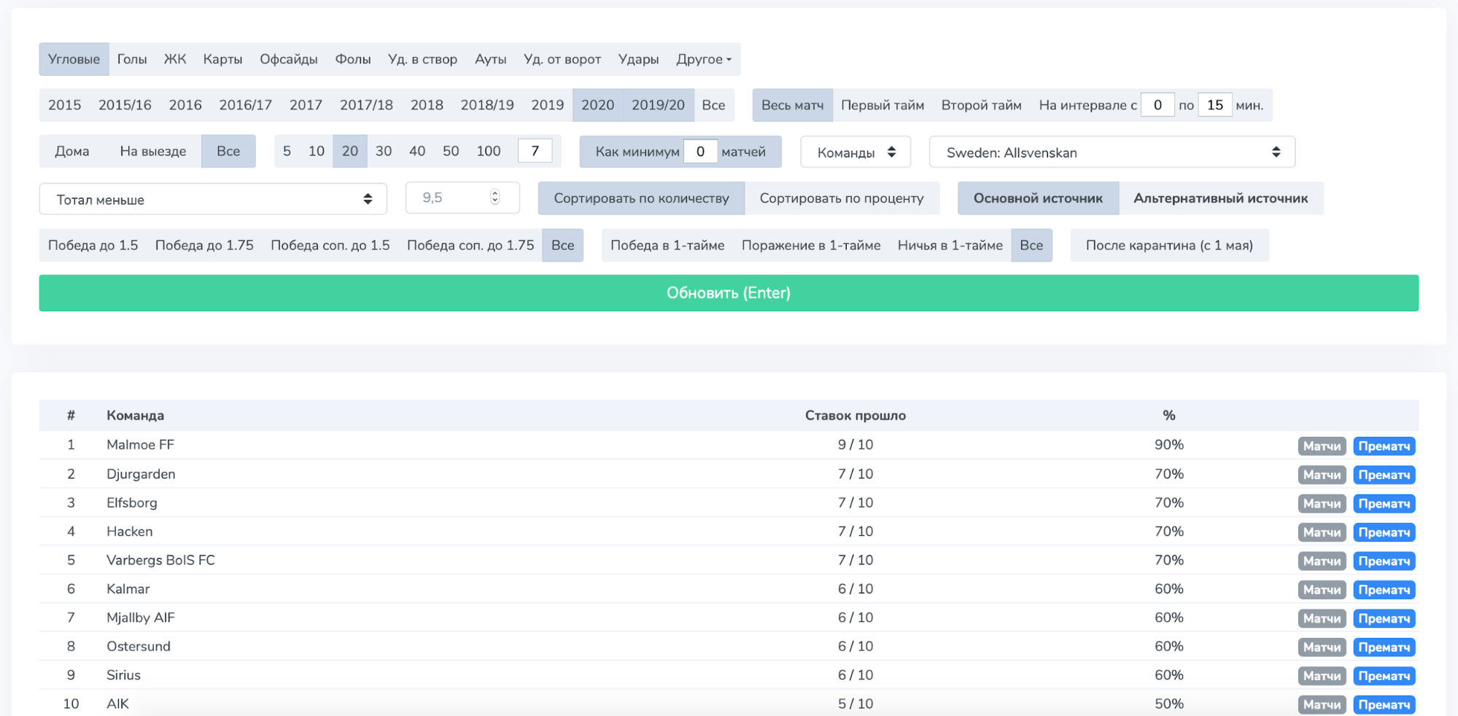Select last 100 matches option

click(489, 152)
